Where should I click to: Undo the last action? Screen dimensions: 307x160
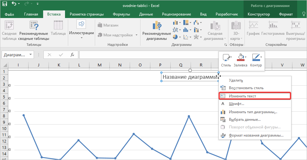[14, 4]
